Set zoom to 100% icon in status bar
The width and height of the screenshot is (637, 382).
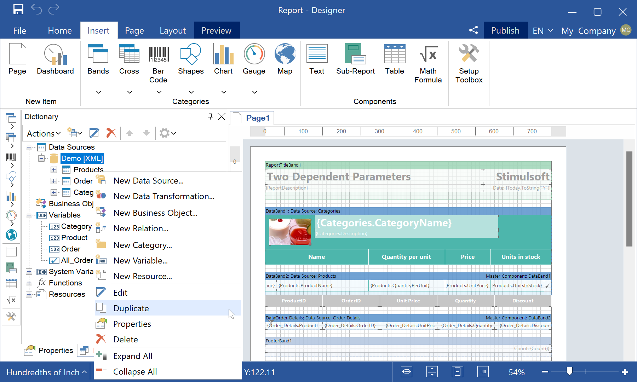(483, 372)
